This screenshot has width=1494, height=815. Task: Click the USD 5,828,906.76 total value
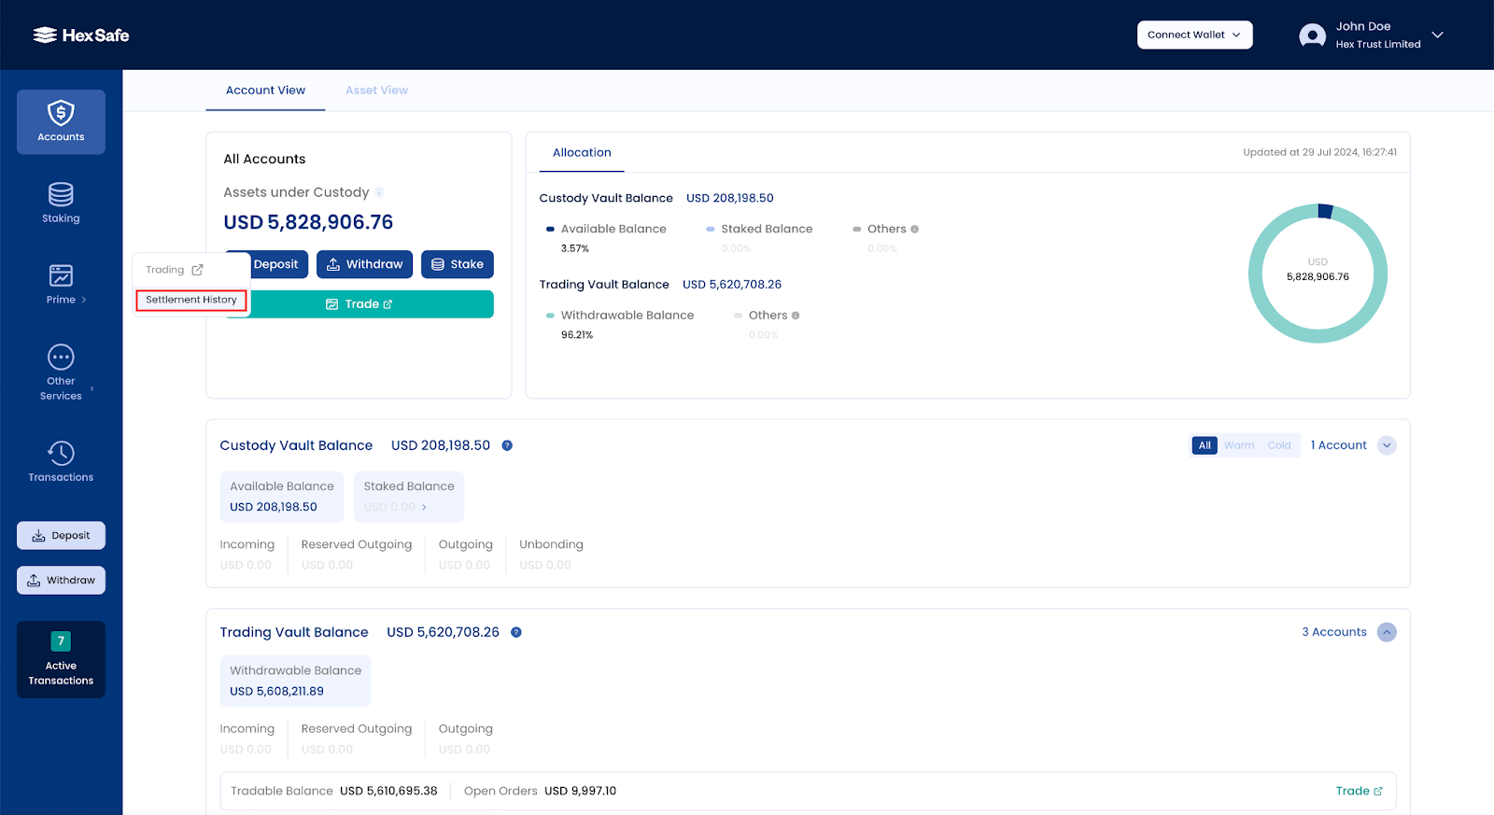click(x=308, y=222)
